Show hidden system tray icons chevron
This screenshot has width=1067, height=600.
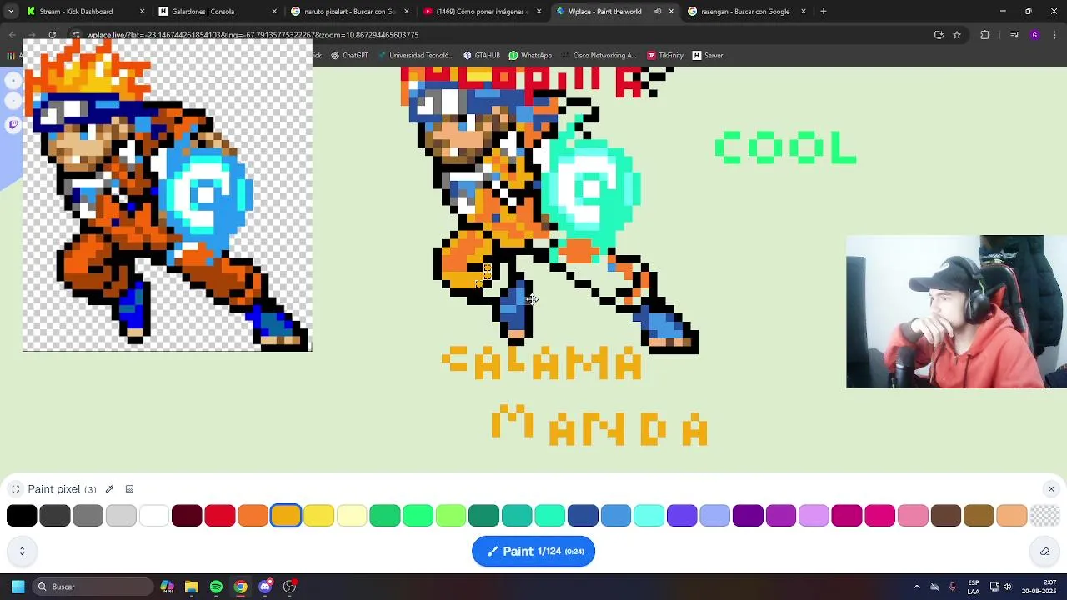tap(916, 587)
